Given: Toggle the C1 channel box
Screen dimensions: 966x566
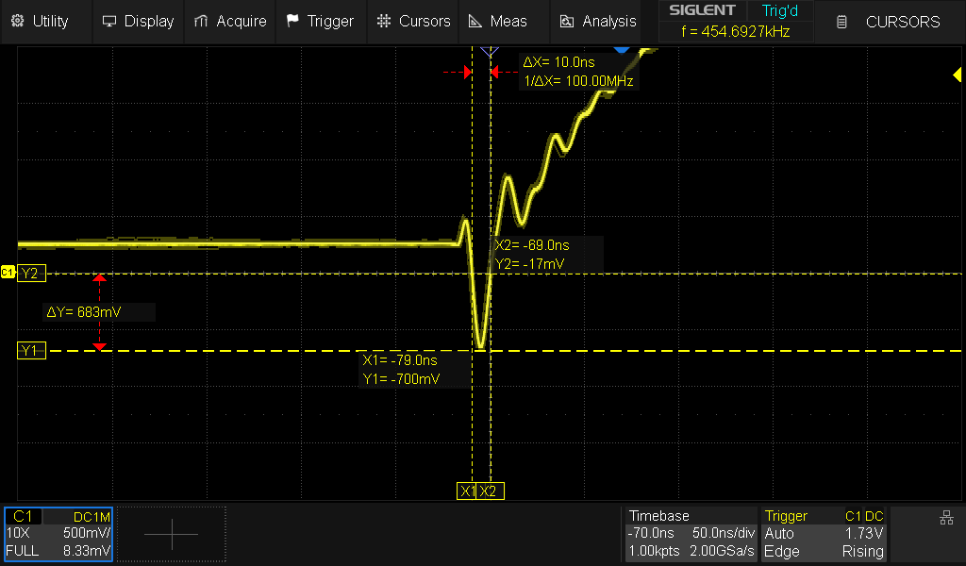Looking at the screenshot, I should (58, 534).
